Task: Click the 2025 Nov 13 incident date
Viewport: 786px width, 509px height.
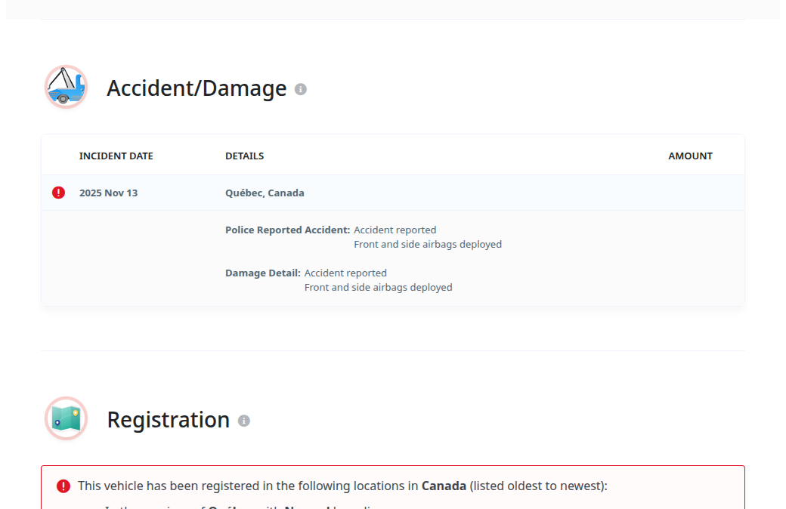Action: click(x=108, y=193)
